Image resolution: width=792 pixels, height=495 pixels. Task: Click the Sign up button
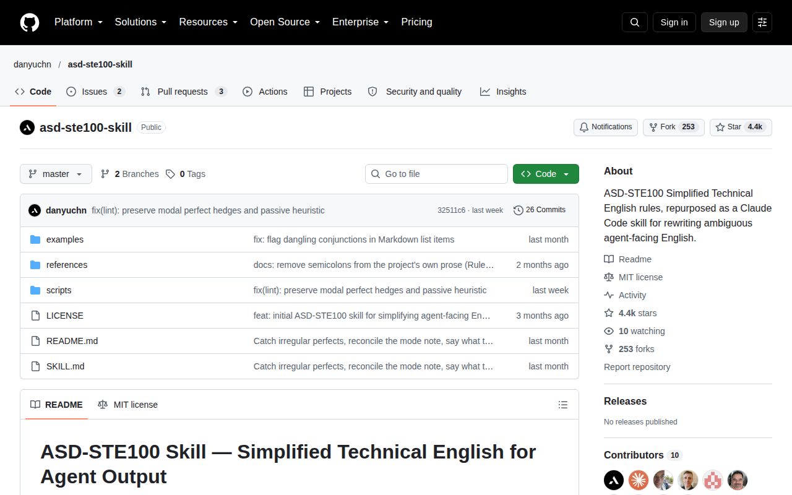724,22
